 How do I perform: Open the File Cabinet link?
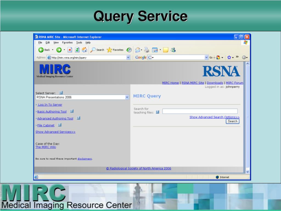pos(46,125)
